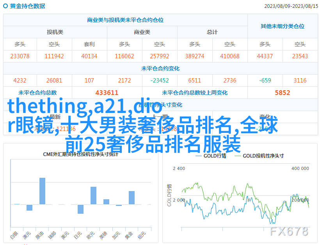
Task: Click the 澳元 negative bar in the CME chart
Action: (x=29, y=207)
